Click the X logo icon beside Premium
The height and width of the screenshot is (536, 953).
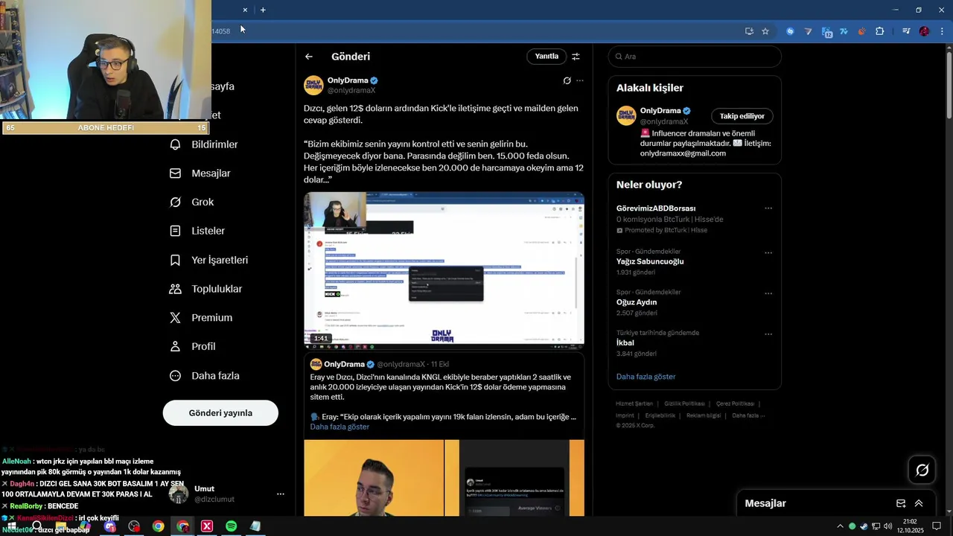pos(176,318)
